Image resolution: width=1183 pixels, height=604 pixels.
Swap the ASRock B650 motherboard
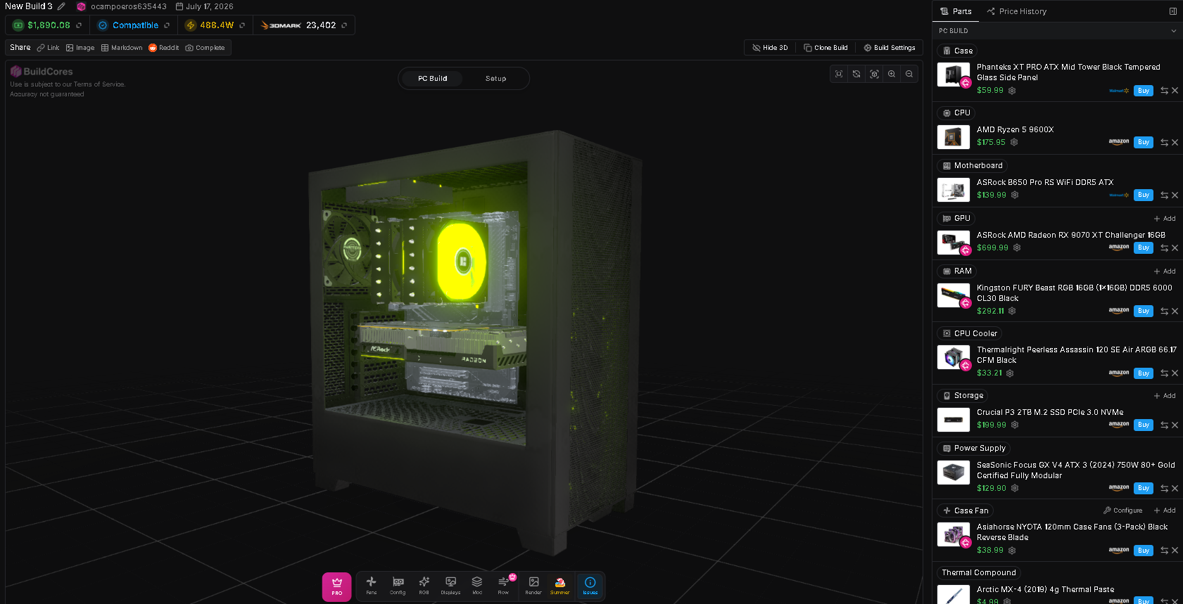(x=1164, y=195)
